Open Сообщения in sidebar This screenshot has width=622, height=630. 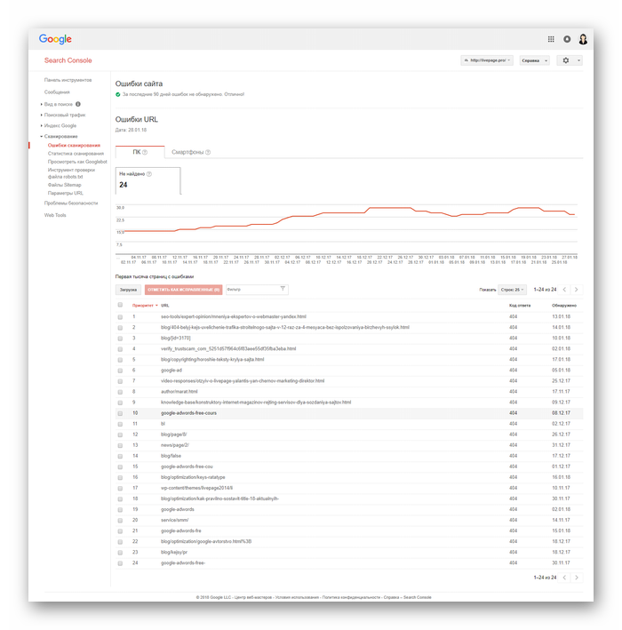coord(57,92)
